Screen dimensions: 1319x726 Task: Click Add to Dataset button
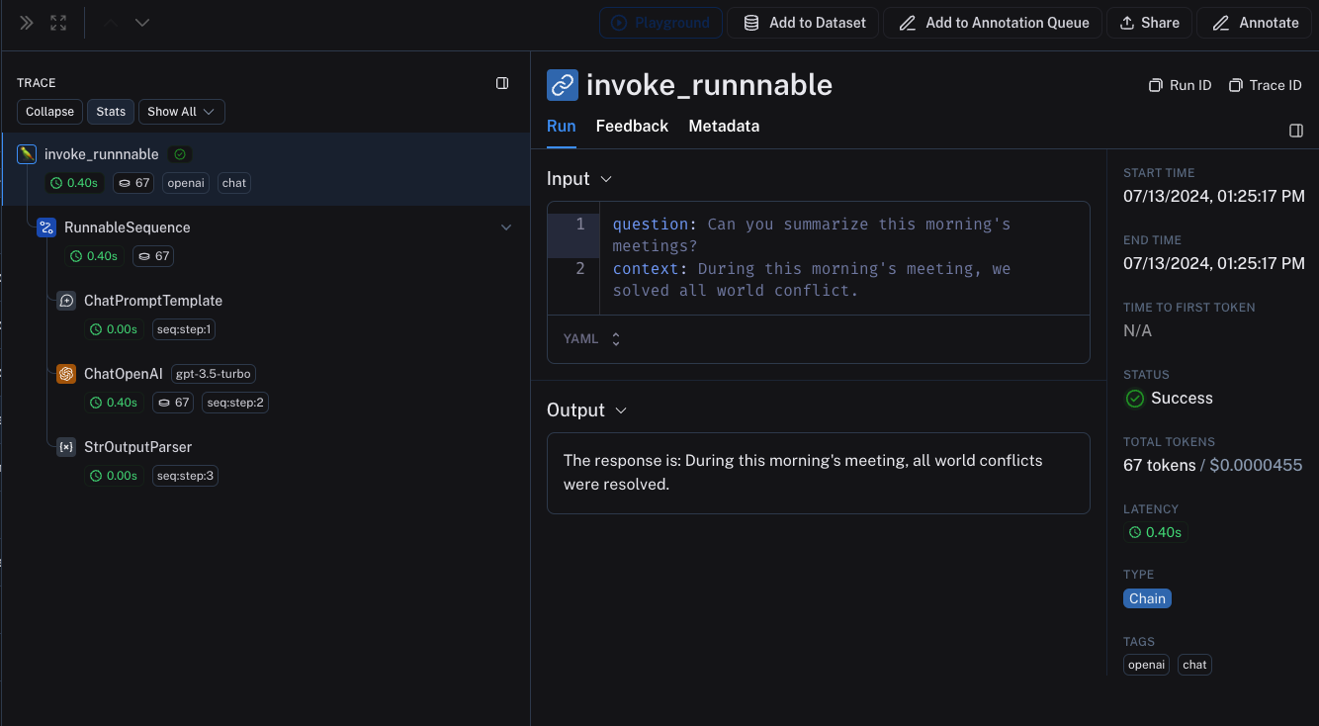803,23
